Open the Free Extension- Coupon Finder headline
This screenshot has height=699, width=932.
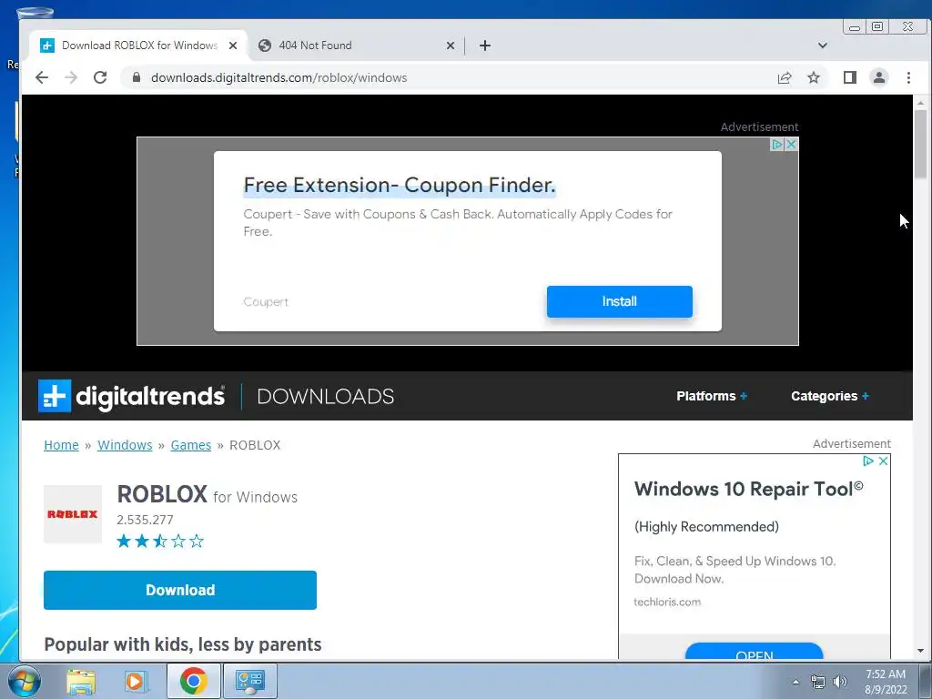(400, 185)
